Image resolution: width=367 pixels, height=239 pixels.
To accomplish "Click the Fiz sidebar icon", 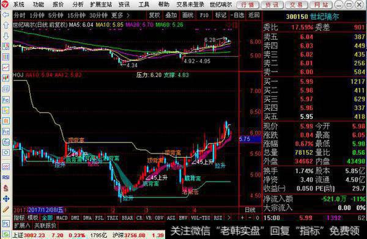I will (x=6, y=131).
